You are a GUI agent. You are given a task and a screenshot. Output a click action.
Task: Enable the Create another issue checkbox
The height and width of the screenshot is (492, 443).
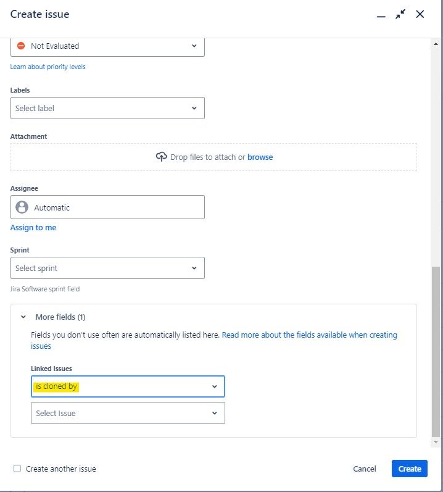tap(17, 469)
